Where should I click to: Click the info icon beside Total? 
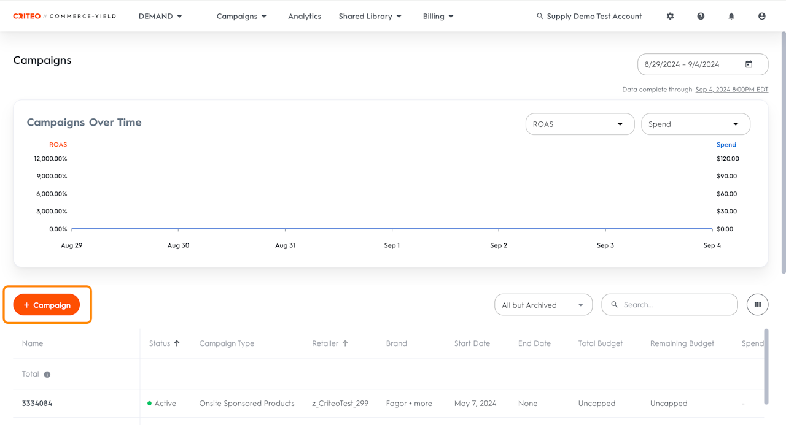[47, 375]
